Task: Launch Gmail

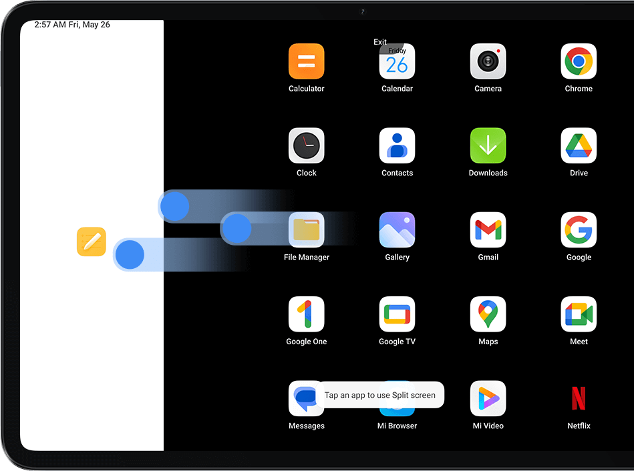Action: (x=488, y=229)
